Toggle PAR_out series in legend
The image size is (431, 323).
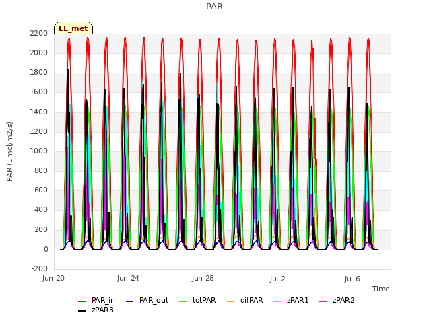[147, 301]
